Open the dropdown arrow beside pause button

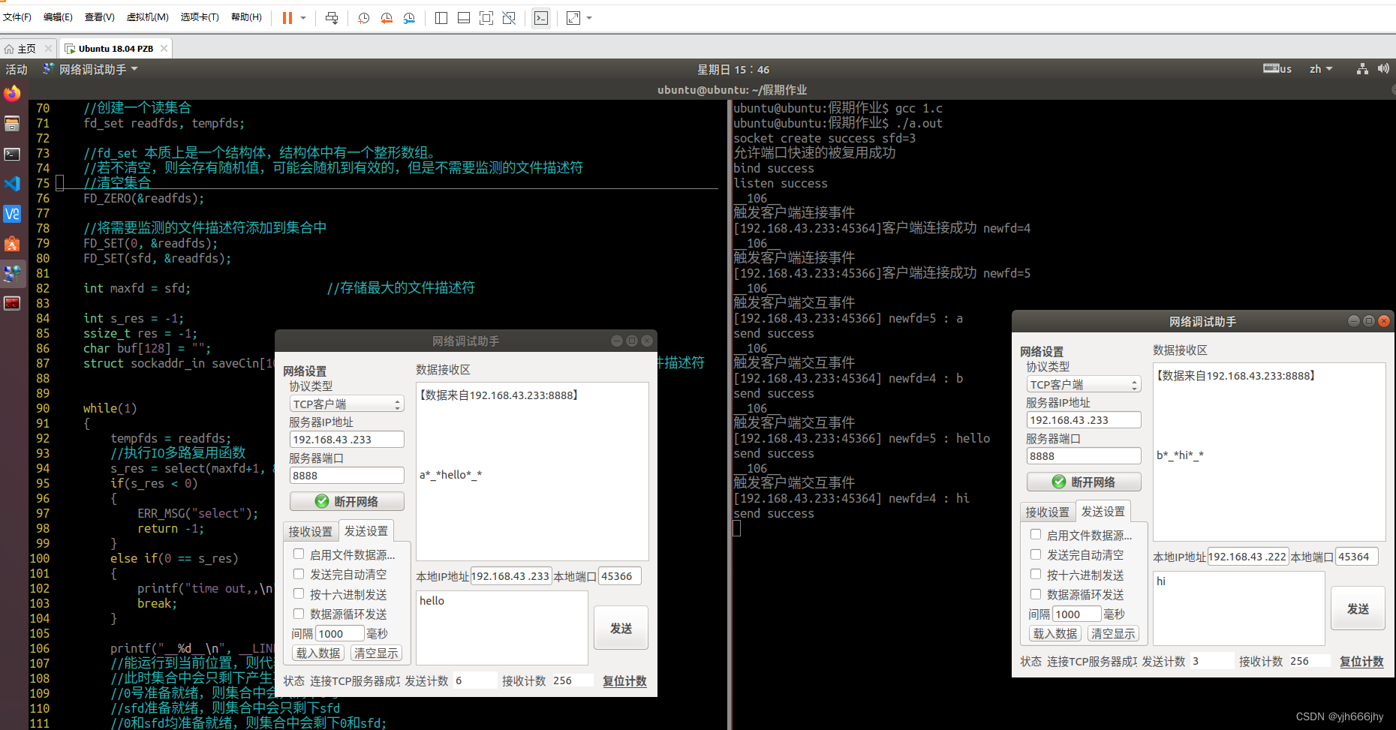coord(303,18)
